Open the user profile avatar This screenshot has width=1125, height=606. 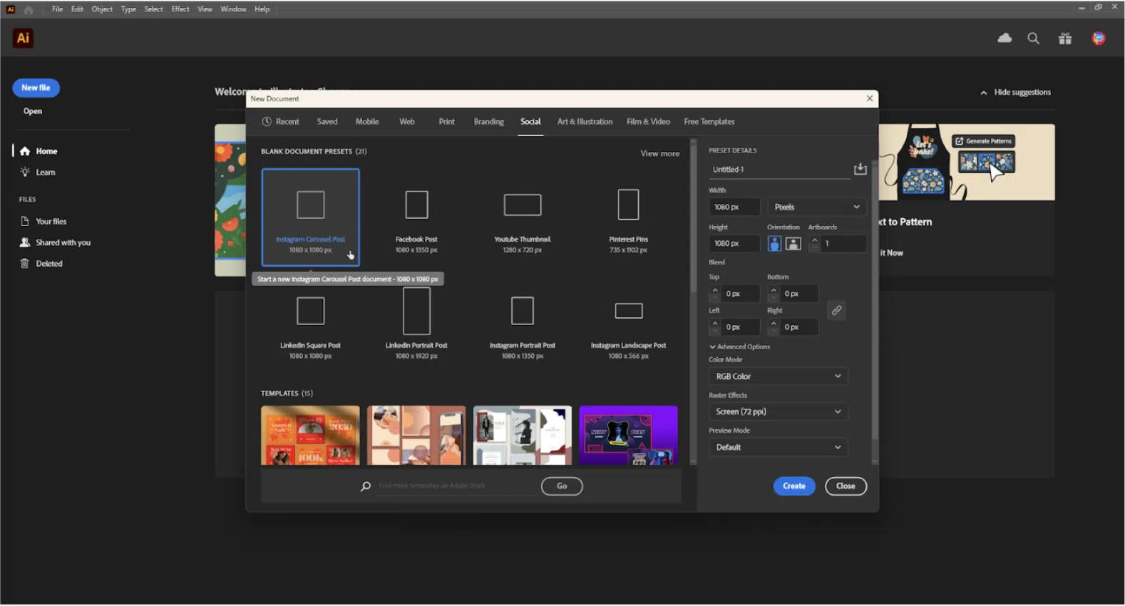pos(1099,38)
